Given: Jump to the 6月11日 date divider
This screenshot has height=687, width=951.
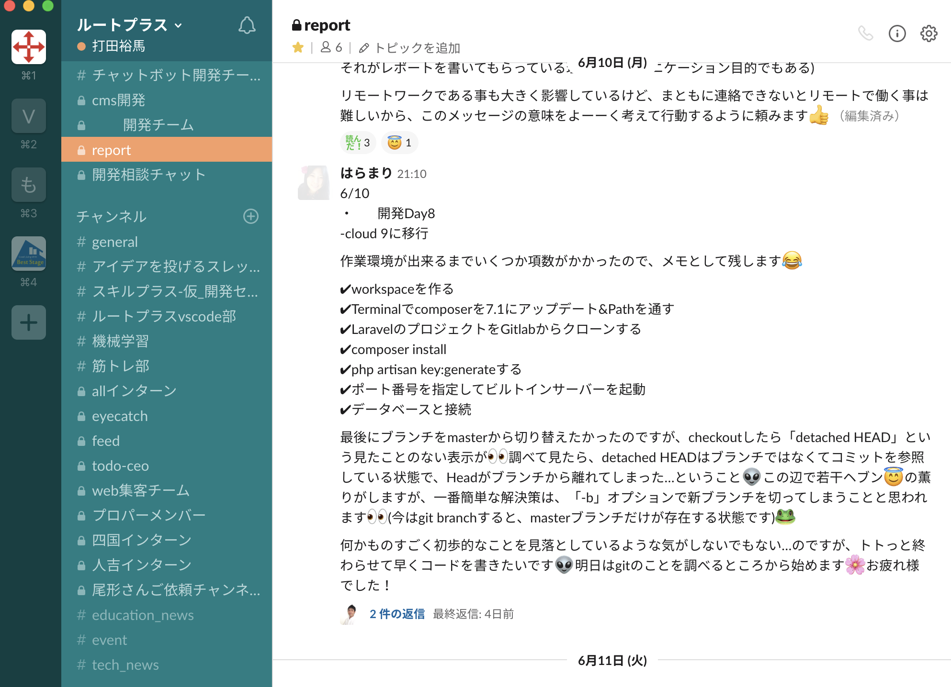Looking at the screenshot, I should (x=612, y=660).
